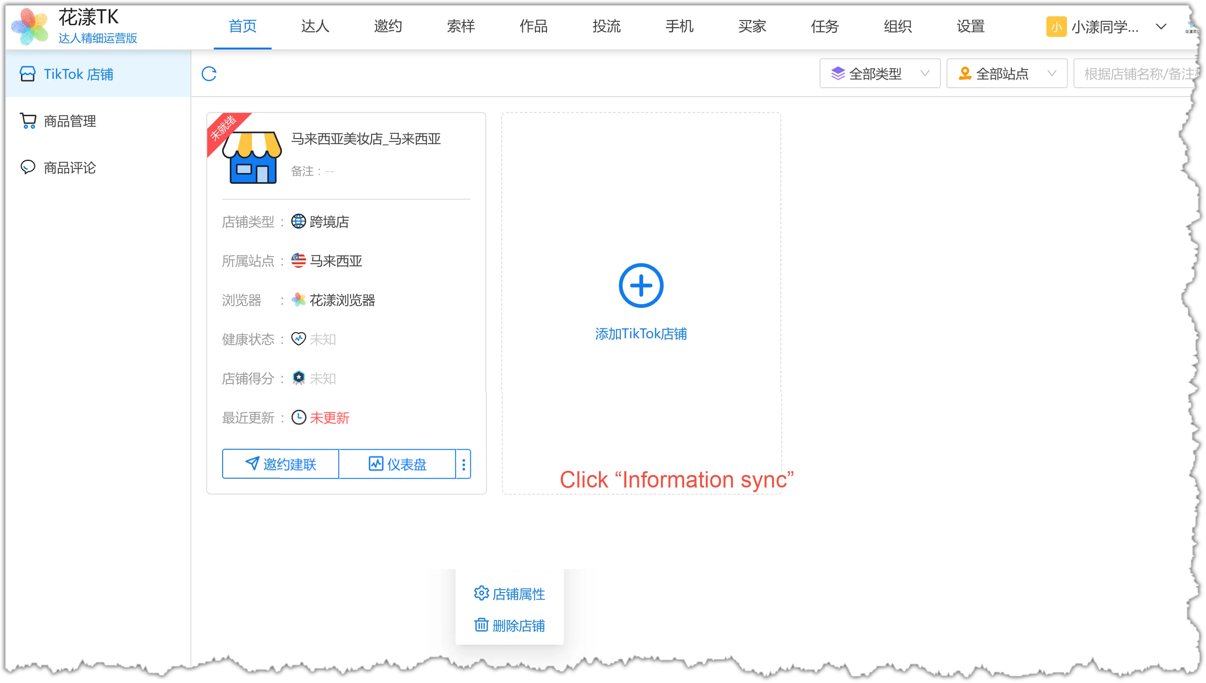Image resolution: width=1206 pixels, height=683 pixels.
Task: Click the 达人精细运营版 subtitle
Action: [98, 38]
